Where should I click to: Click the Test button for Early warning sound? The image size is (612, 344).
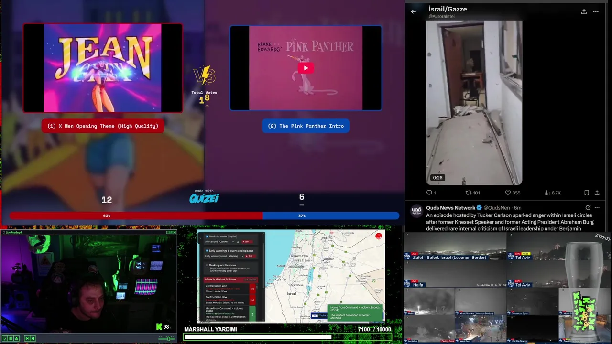point(250,256)
